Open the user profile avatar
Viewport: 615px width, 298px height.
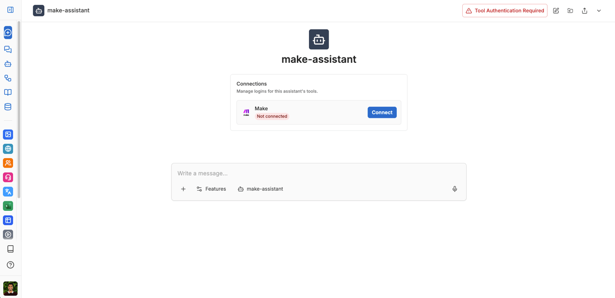pyautogui.click(x=10, y=288)
